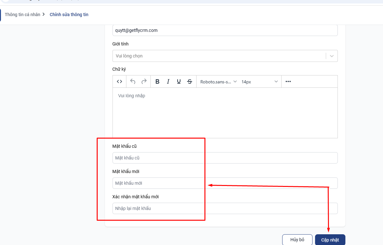This screenshot has height=245, width=383.
Task: Click the Mật khẩu cũ input field
Action: [225, 158]
